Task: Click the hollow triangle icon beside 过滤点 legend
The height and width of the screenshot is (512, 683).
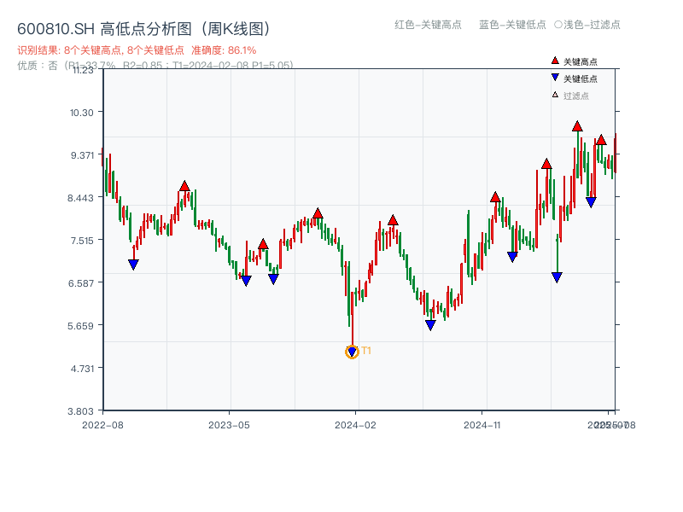Action: pos(555,95)
